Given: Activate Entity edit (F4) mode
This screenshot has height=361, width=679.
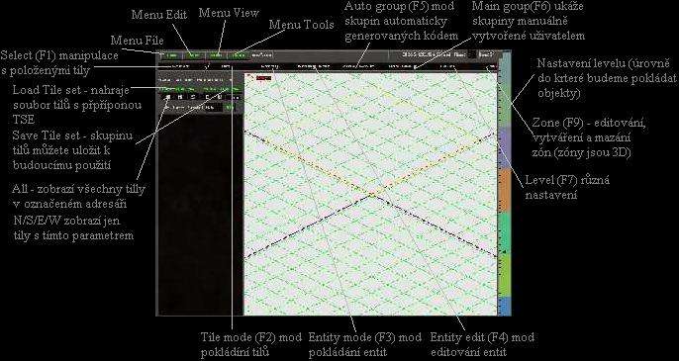Looking at the screenshot, I should (x=314, y=66).
